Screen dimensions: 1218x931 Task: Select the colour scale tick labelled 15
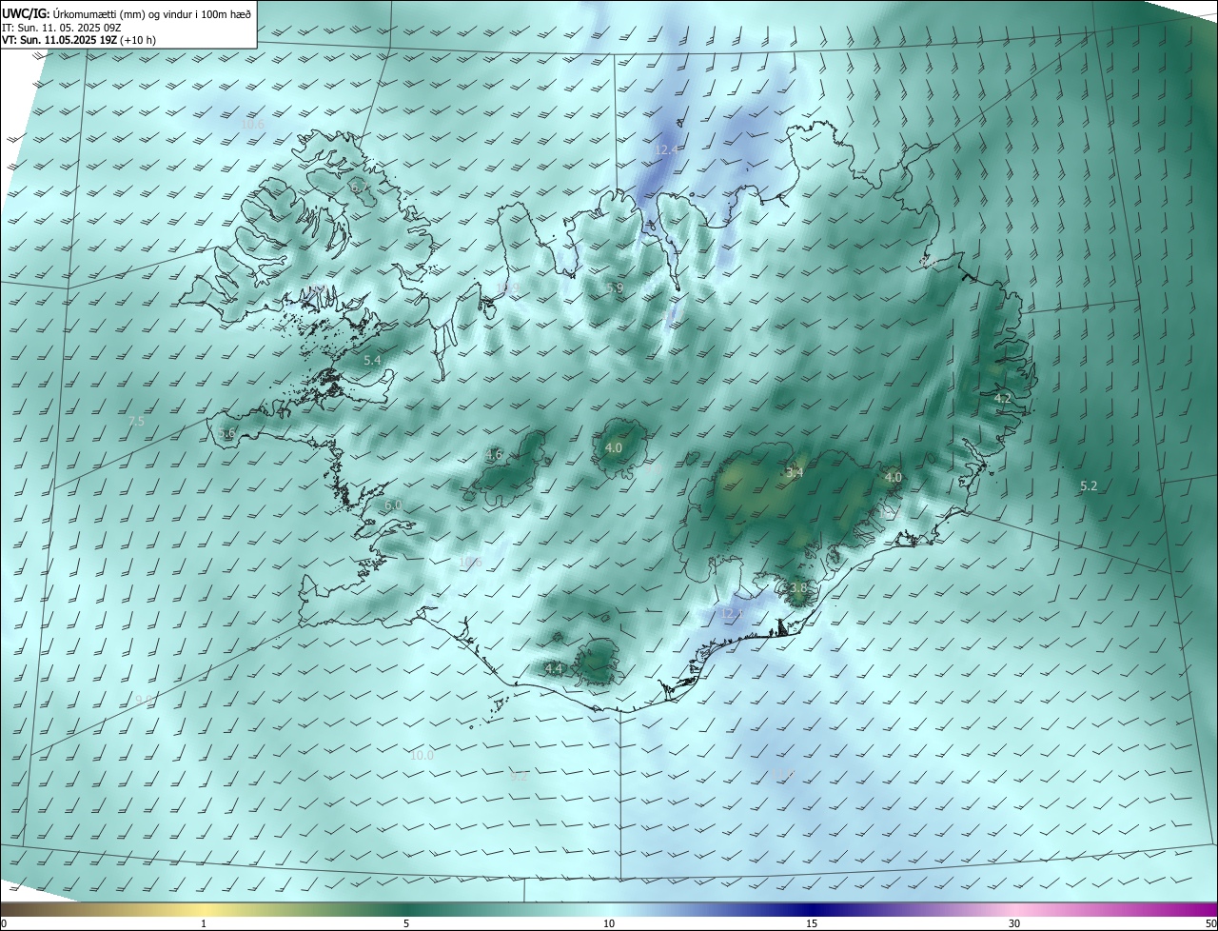pyautogui.click(x=812, y=923)
